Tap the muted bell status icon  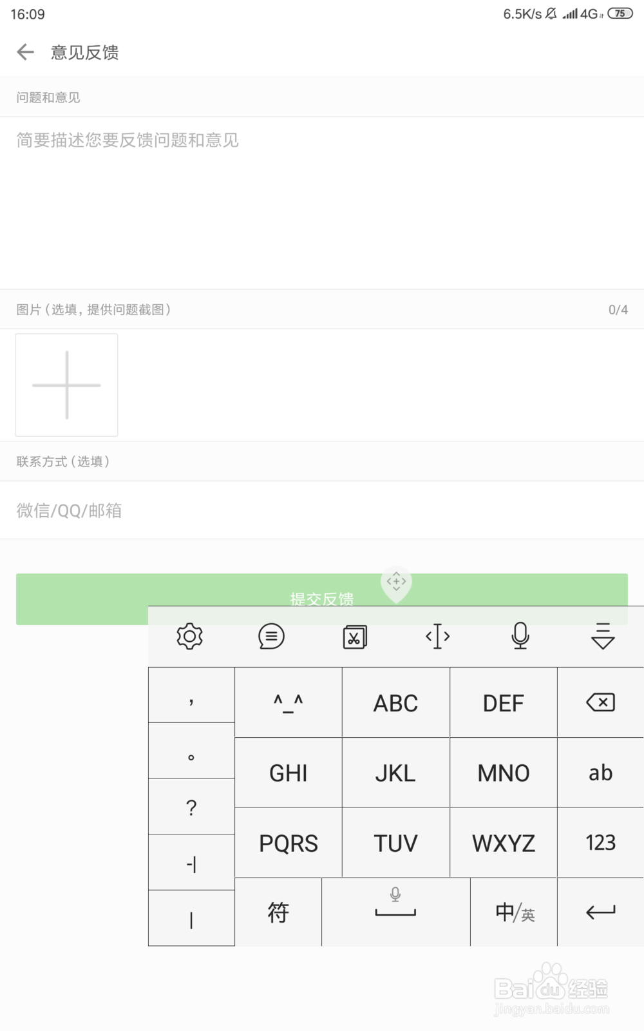[x=551, y=14]
